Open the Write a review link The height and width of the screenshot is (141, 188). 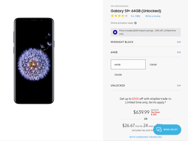point(153,16)
